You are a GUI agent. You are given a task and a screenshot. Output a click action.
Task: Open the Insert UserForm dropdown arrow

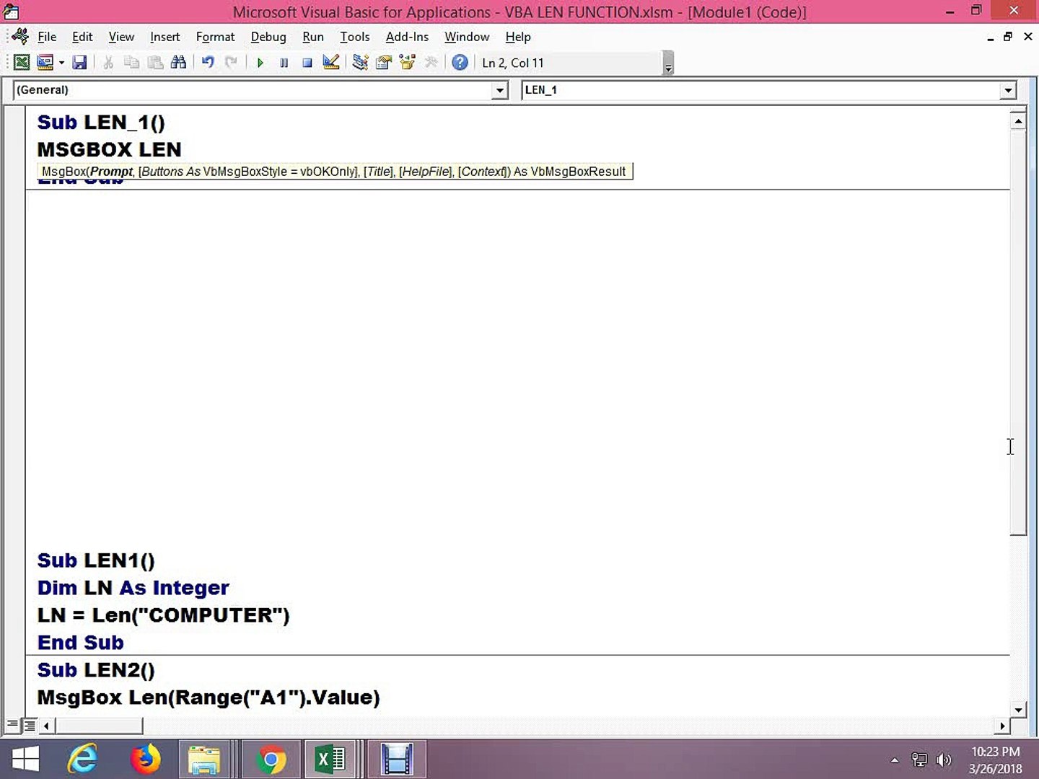[61, 63]
